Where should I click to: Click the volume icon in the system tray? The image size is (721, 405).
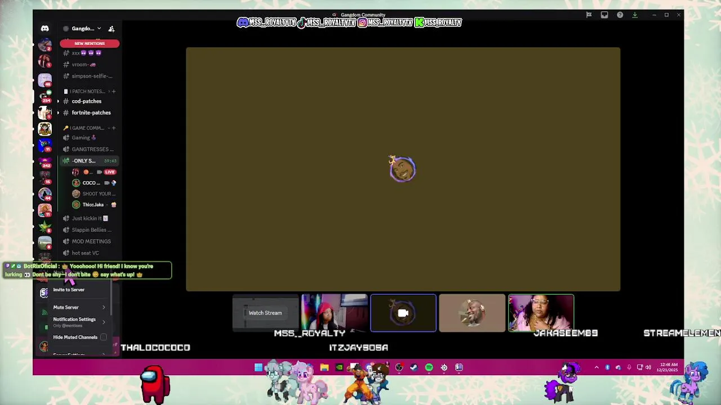coord(648,367)
